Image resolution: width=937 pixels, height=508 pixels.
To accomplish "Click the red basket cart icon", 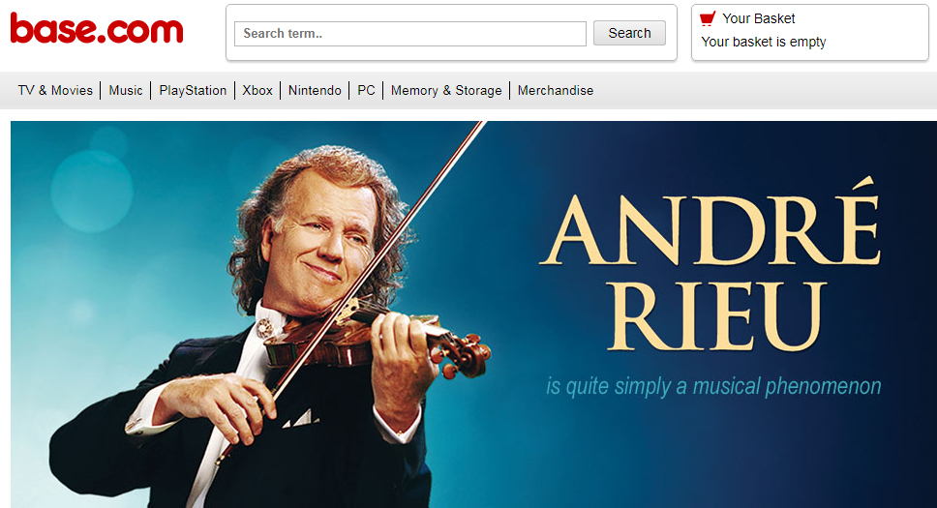I will point(708,19).
